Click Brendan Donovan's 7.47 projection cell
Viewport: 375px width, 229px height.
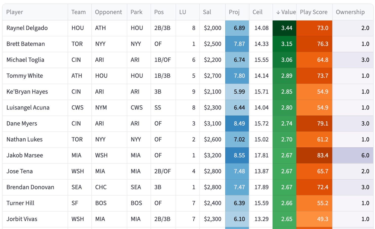237,187
